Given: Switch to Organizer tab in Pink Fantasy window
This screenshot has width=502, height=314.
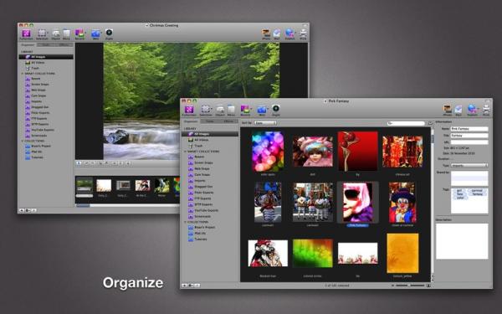Looking at the screenshot, I should click(x=191, y=121).
